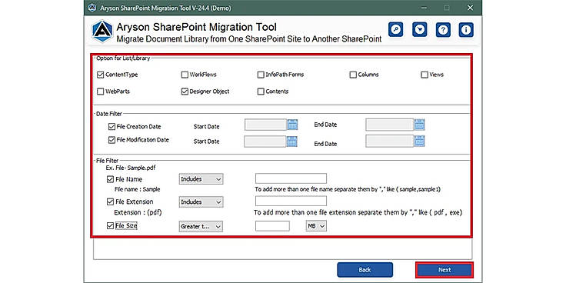
Task: Click the Back button
Action: (x=365, y=270)
